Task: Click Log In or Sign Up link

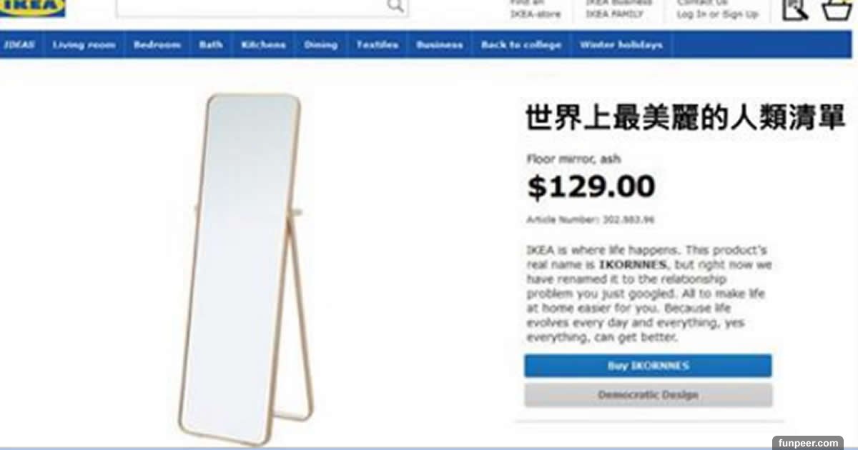Action: [717, 14]
